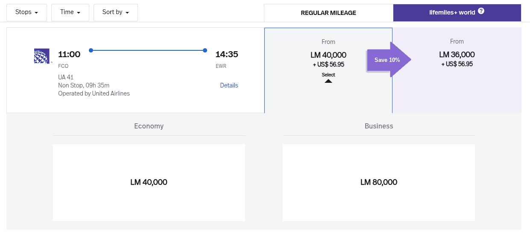Expand the Time filter dropdown
The image size is (530, 236).
[70, 12]
